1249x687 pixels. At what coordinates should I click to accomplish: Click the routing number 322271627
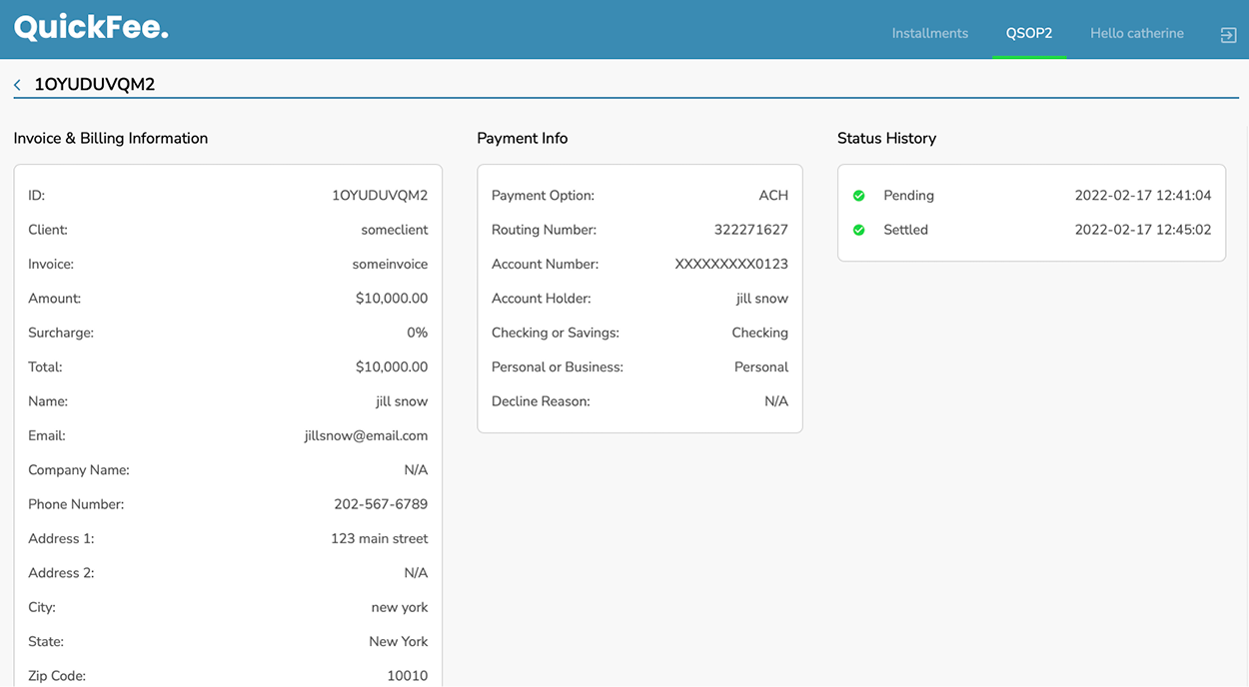[x=753, y=229]
